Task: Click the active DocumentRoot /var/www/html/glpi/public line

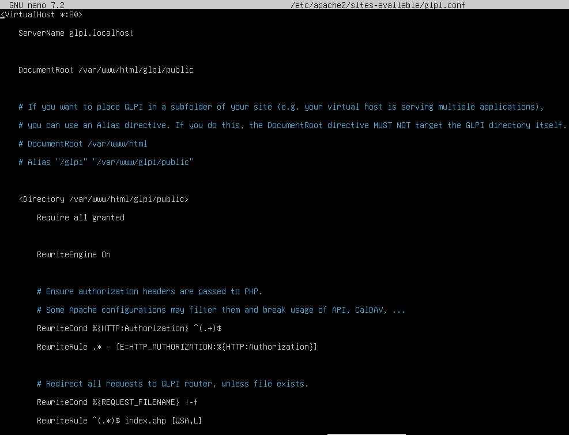Action: point(105,70)
